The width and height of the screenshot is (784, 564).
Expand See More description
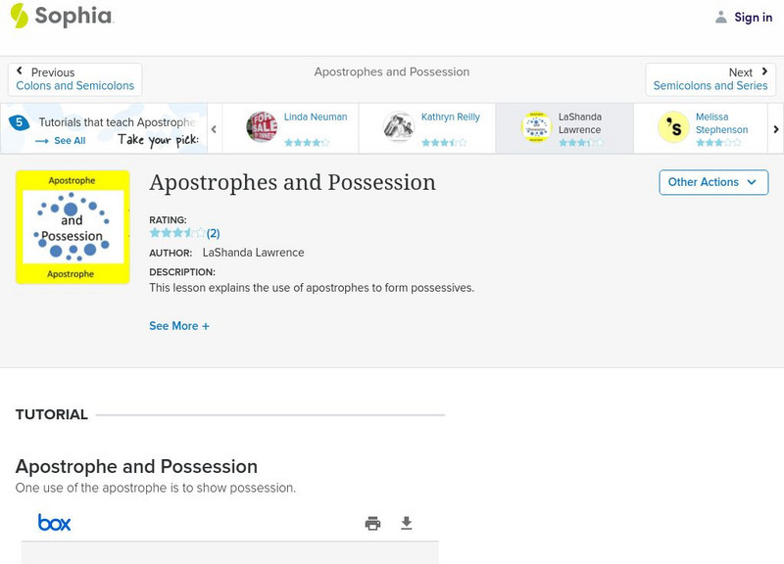tap(179, 326)
